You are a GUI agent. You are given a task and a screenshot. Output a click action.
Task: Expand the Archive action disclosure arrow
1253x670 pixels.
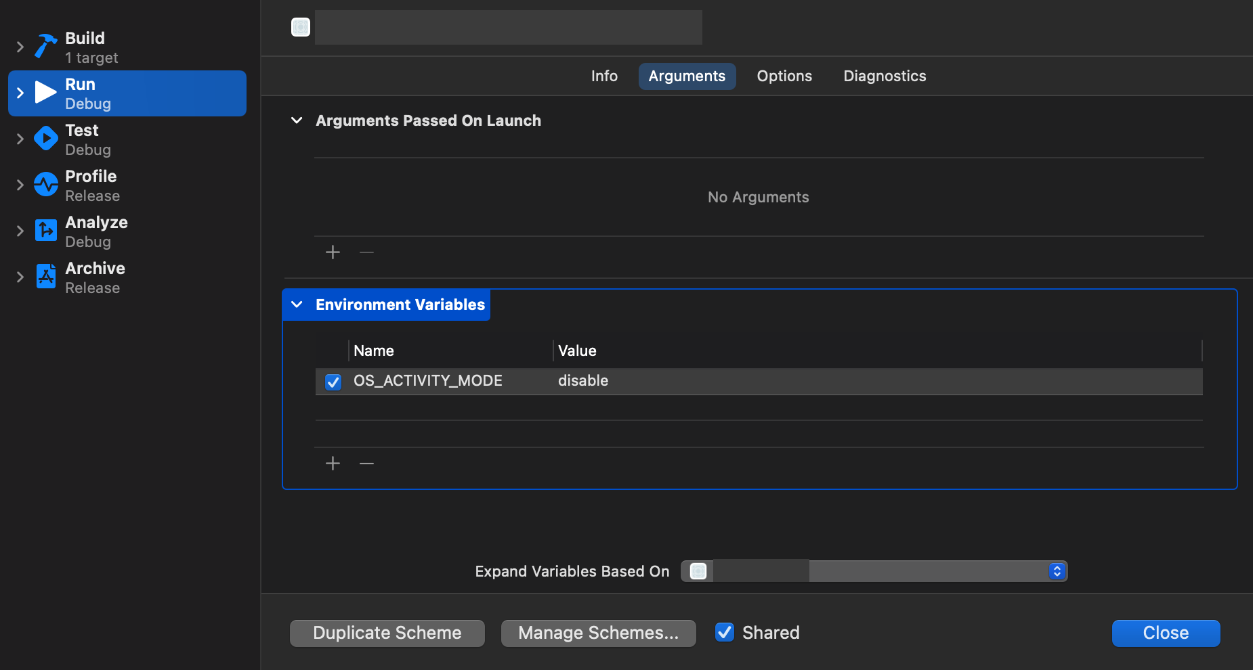[20, 277]
